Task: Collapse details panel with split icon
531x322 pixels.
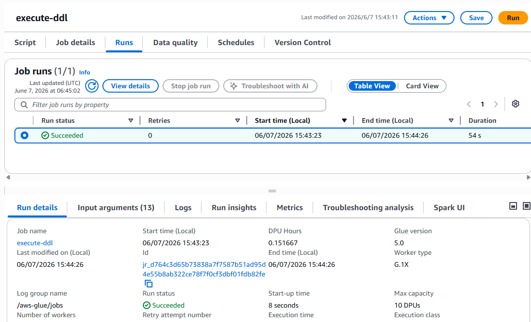Action: (513, 206)
